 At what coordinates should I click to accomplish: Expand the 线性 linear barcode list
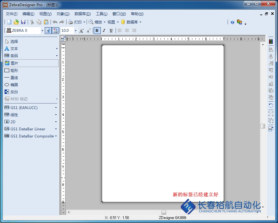coord(56,115)
